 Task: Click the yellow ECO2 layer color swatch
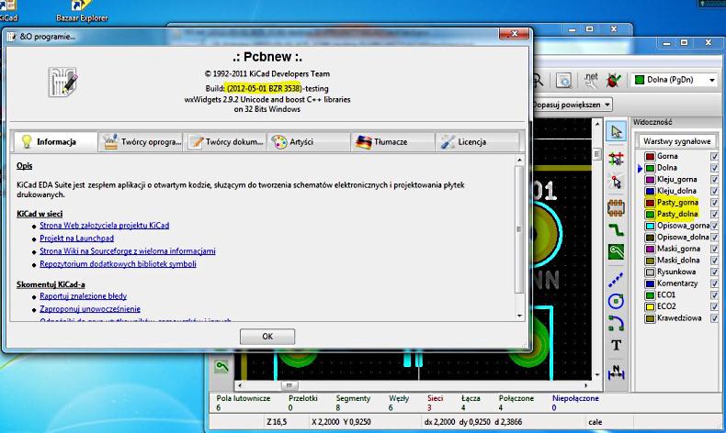[650, 306]
